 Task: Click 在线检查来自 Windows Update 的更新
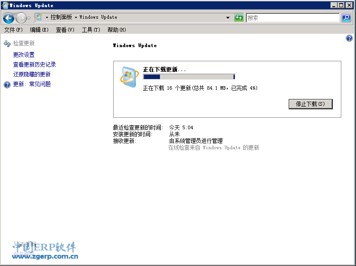pyautogui.click(x=214, y=148)
